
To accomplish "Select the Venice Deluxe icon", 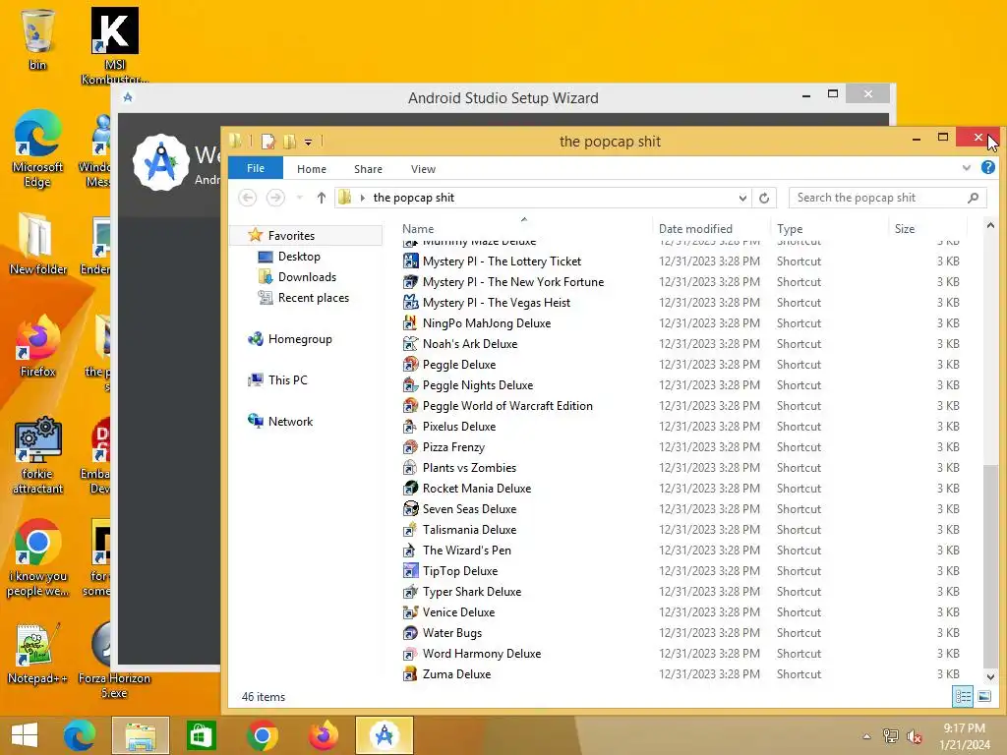I will [x=410, y=612].
